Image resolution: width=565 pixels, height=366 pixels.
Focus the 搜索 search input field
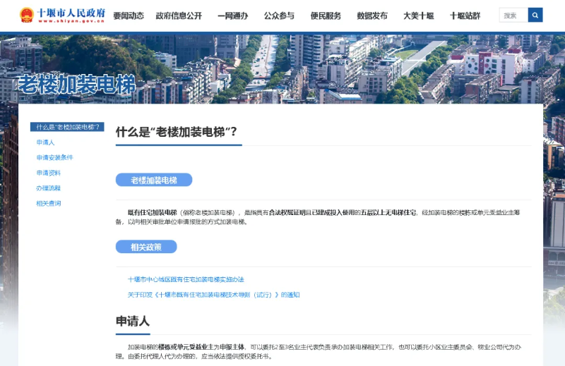(513, 15)
